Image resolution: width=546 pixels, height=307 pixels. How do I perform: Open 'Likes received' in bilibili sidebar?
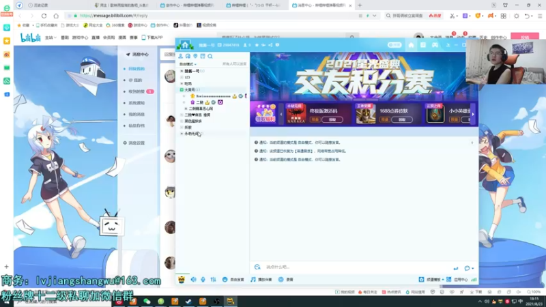point(136,91)
